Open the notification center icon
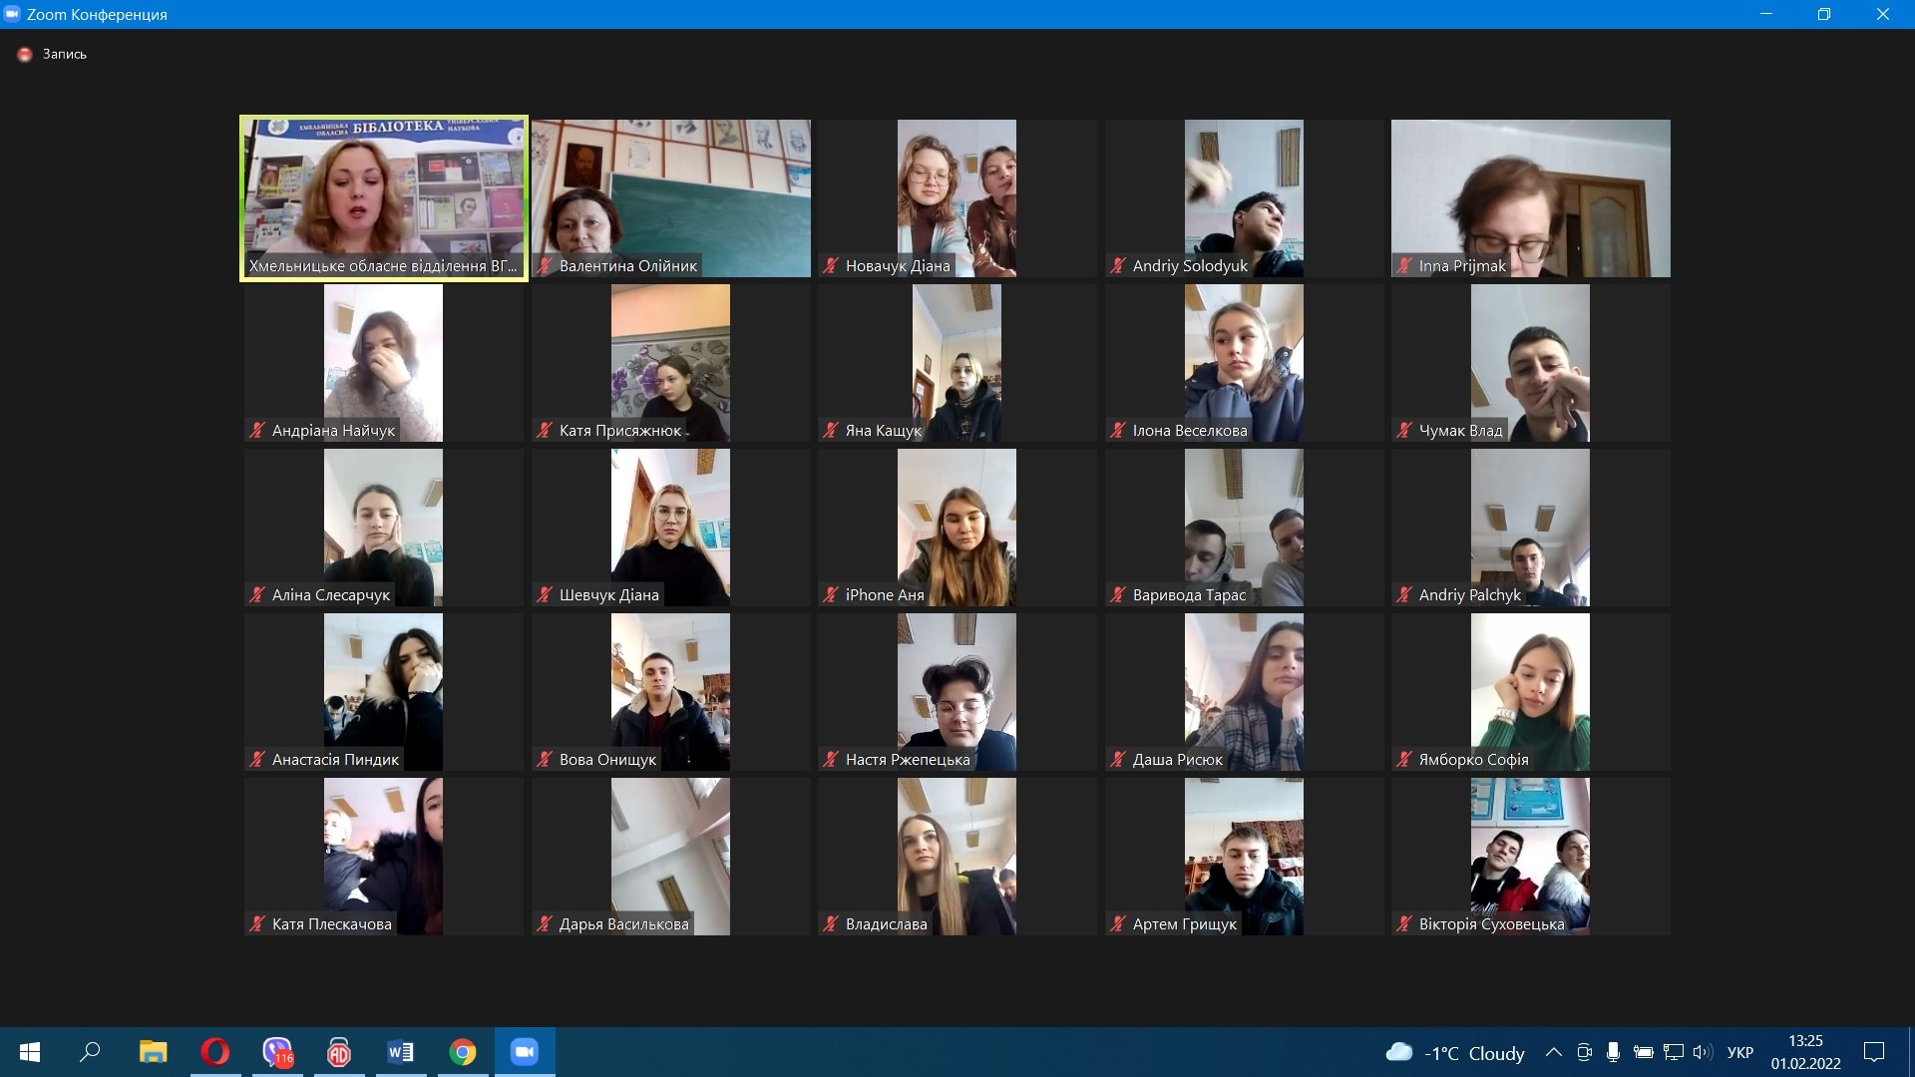The image size is (1915, 1077). tap(1874, 1052)
